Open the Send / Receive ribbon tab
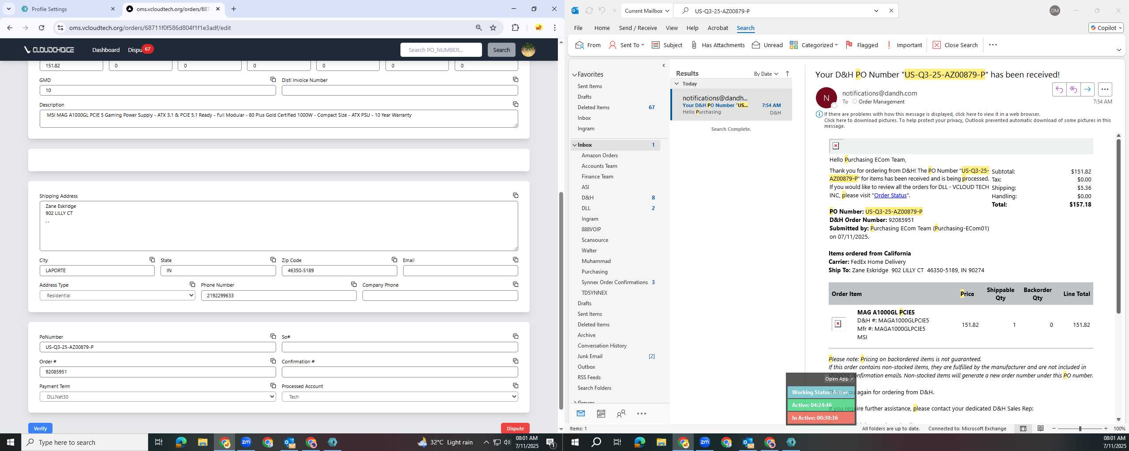Image resolution: width=1129 pixels, height=451 pixels. coord(638,28)
